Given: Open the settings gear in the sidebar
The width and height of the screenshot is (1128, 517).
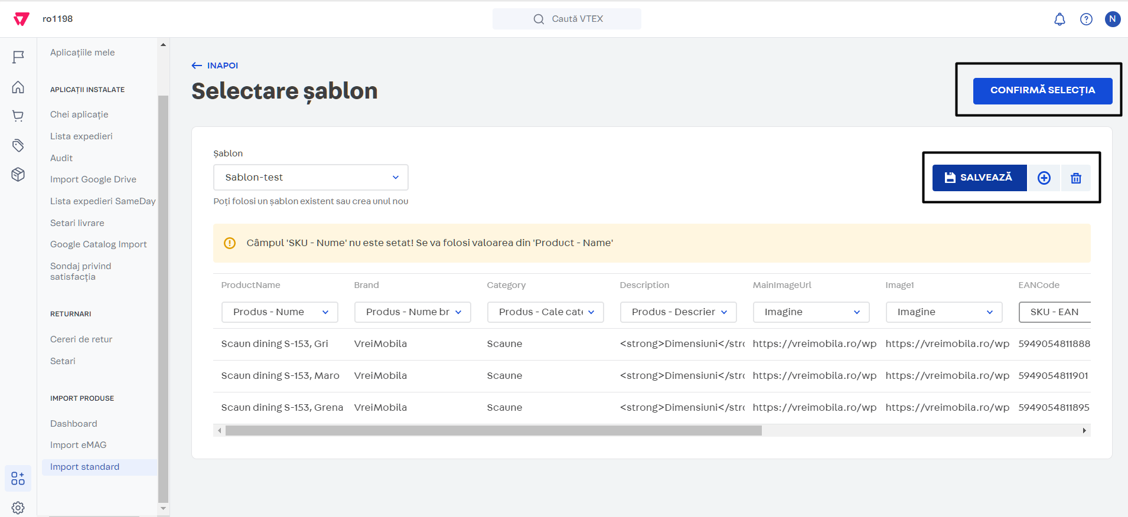Looking at the screenshot, I should (x=18, y=508).
